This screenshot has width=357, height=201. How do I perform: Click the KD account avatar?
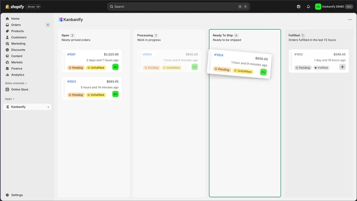click(318, 7)
